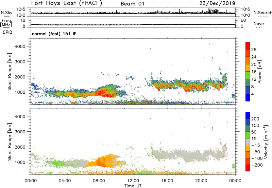The height and width of the screenshot is (188, 272).
Task: Click the '24' label on Power color bar
Action: [x=254, y=57]
